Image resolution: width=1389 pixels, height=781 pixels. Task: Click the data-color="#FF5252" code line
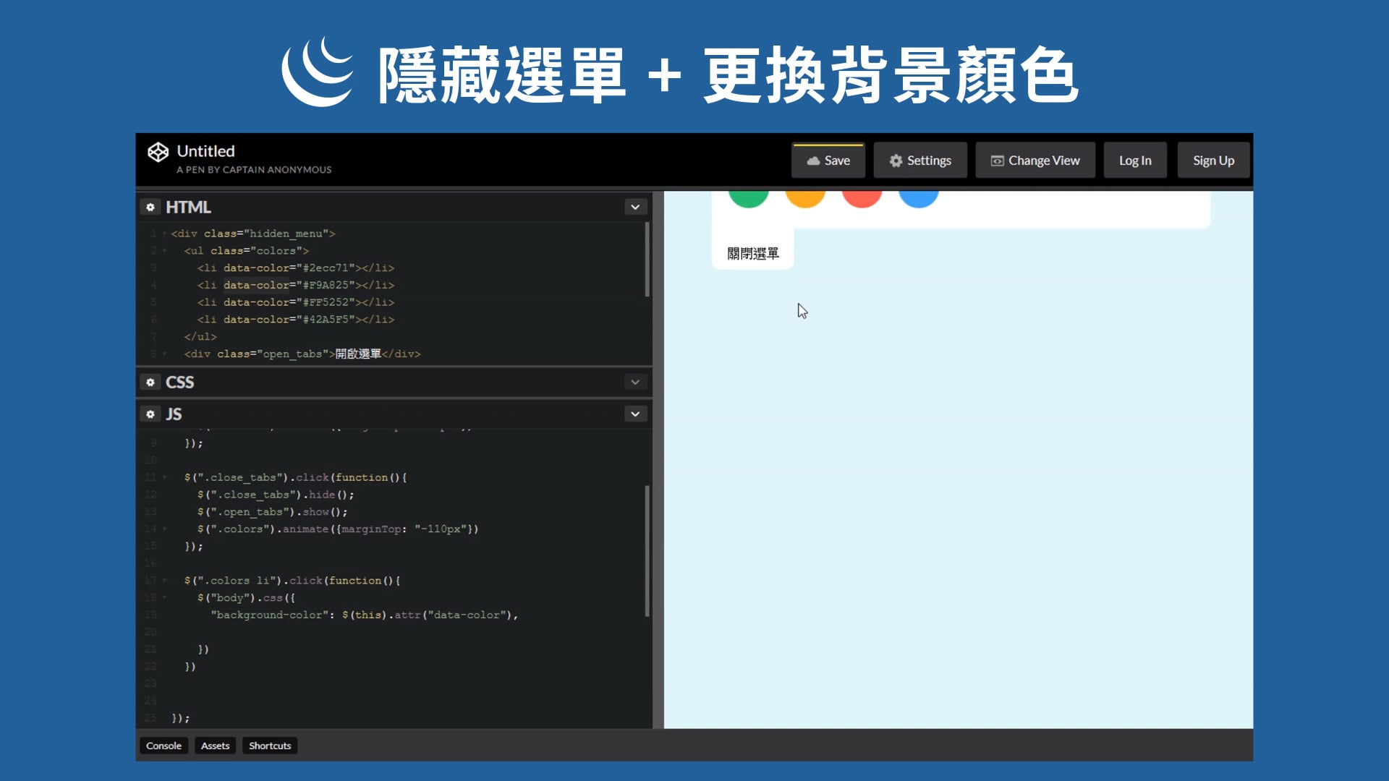(296, 302)
